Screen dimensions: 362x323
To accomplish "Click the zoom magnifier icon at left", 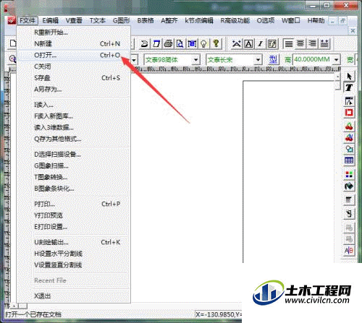I will [x=12, y=59].
